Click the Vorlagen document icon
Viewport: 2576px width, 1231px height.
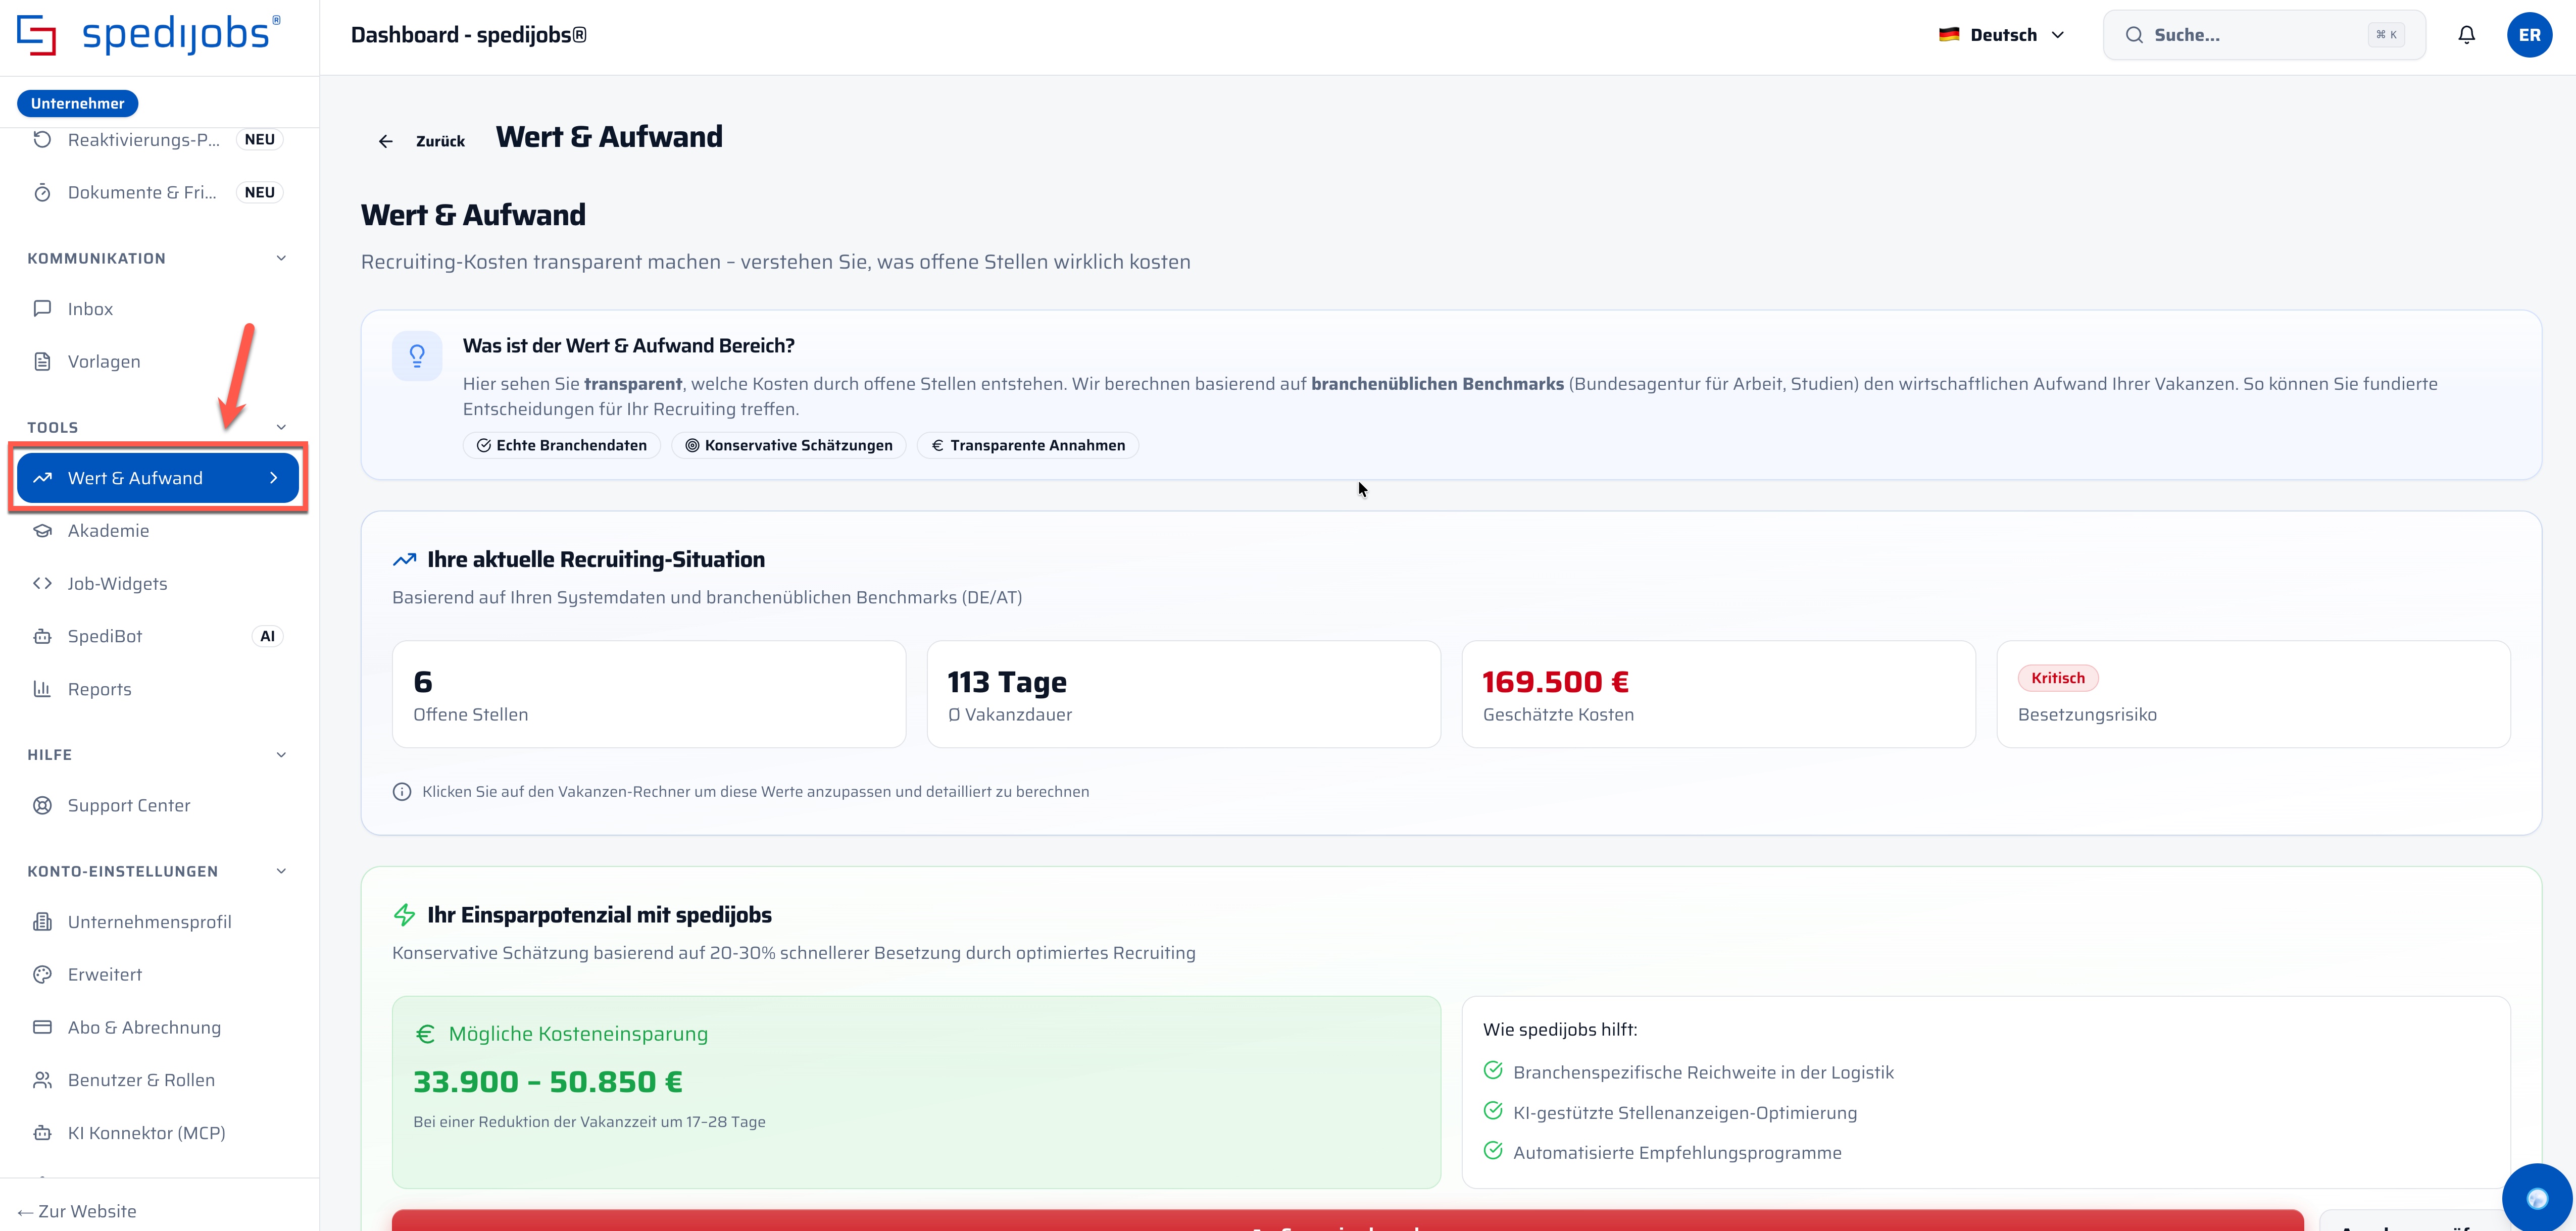tap(42, 361)
